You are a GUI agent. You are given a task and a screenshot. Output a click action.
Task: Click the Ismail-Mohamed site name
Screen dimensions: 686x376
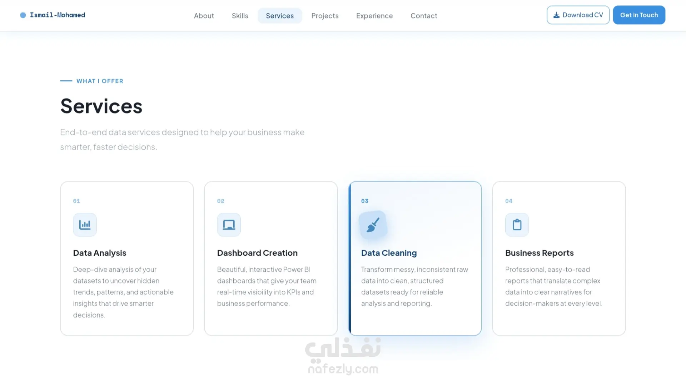tap(58, 15)
